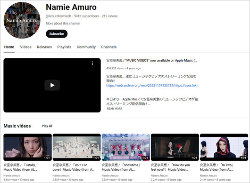
Task: Open the Finally music video thumbnail
Action: pyautogui.click(x=27, y=147)
